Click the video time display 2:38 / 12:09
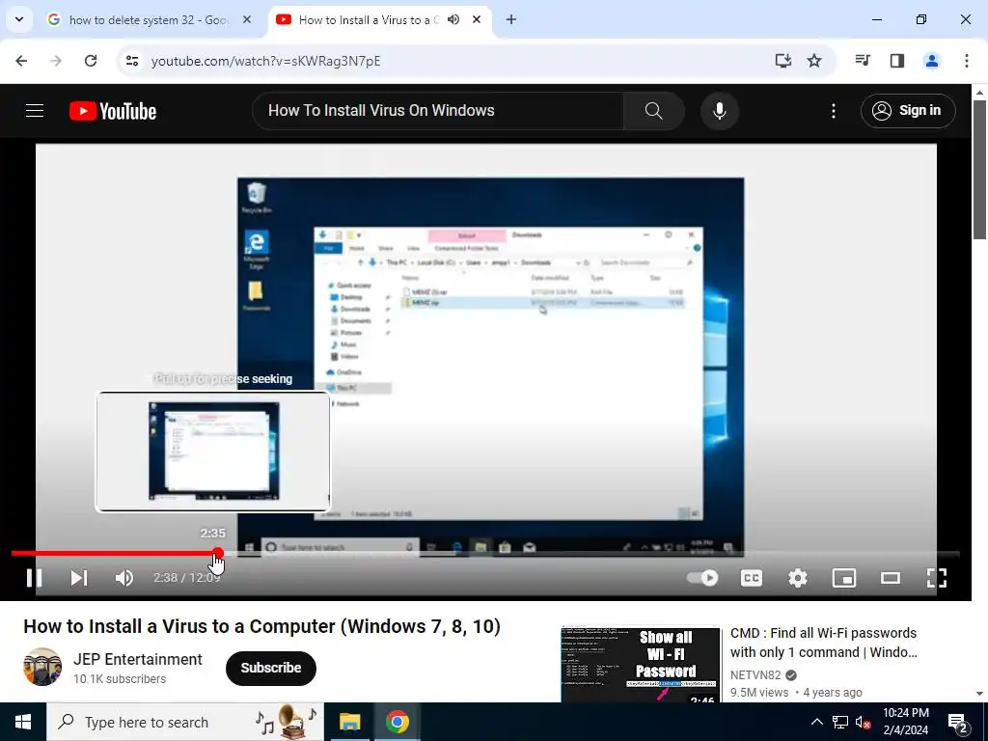The image size is (988, 741). point(186,578)
